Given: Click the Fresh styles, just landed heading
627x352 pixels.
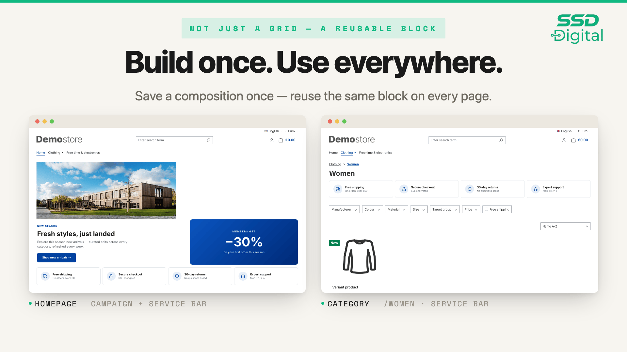Looking at the screenshot, I should coord(76,234).
